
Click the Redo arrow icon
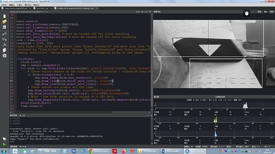coord(4,39)
